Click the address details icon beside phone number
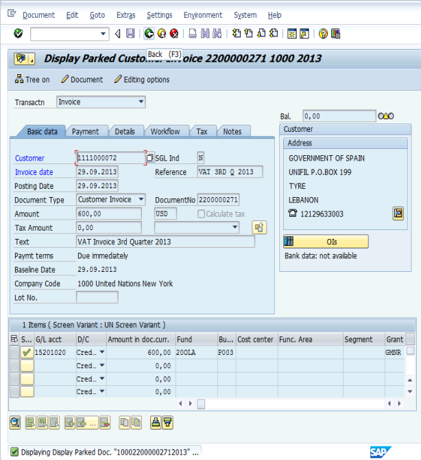The width and height of the screenshot is (421, 460). [398, 214]
